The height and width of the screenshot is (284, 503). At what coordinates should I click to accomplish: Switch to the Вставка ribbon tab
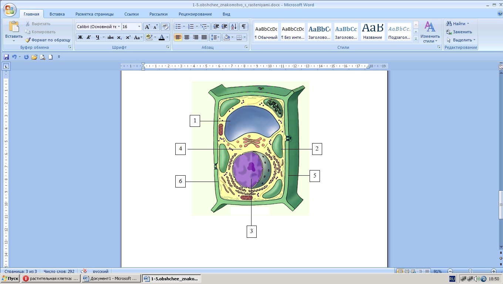tap(57, 14)
